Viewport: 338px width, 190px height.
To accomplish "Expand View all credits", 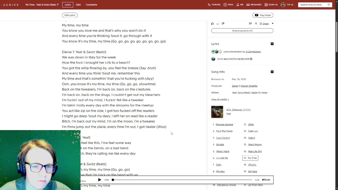I will (220, 99).
